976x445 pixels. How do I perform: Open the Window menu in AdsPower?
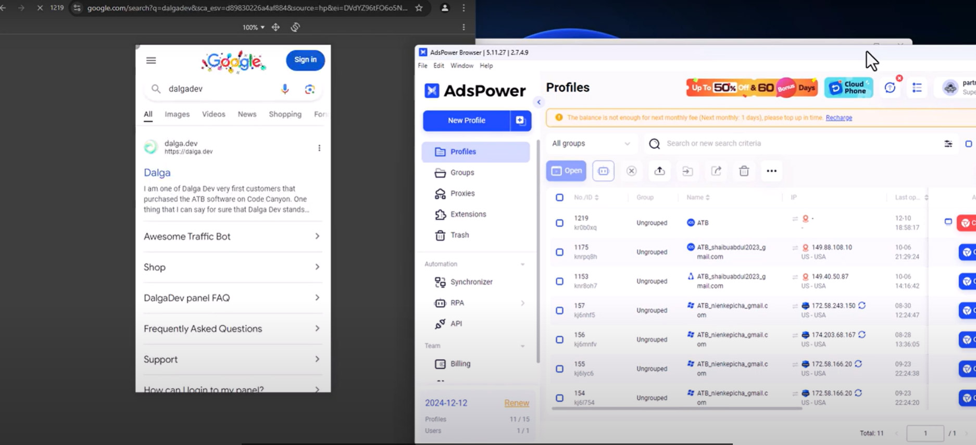[461, 66]
